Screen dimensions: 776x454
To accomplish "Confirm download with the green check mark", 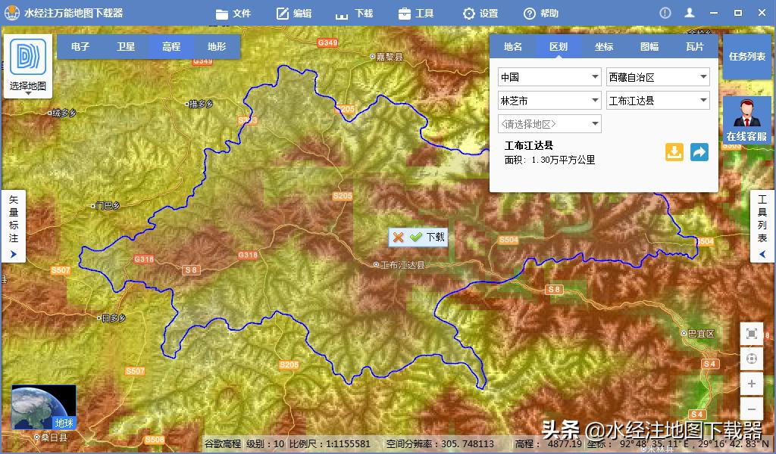I will click(415, 237).
